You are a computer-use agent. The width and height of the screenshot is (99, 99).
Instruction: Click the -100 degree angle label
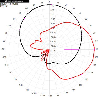click(4, 57)
